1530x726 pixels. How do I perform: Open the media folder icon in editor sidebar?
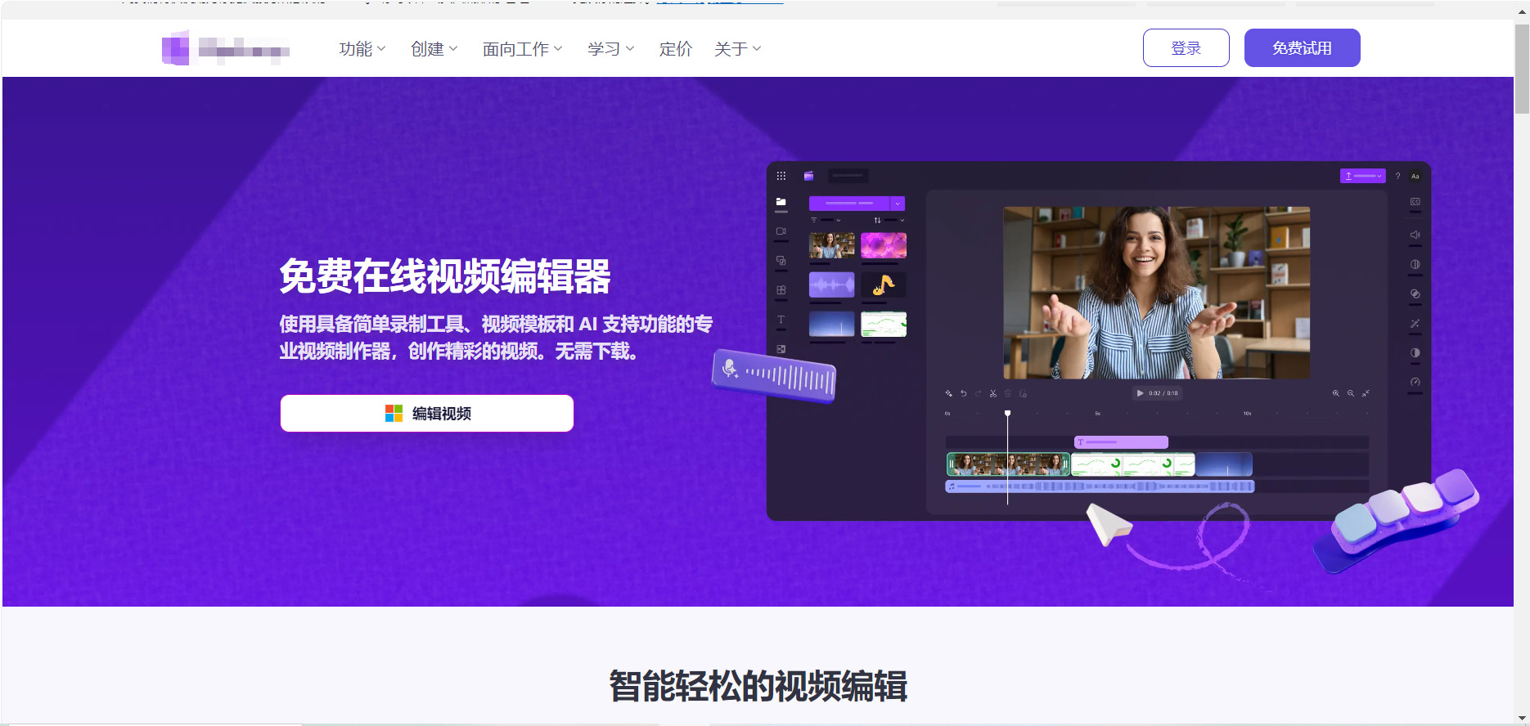(x=781, y=202)
